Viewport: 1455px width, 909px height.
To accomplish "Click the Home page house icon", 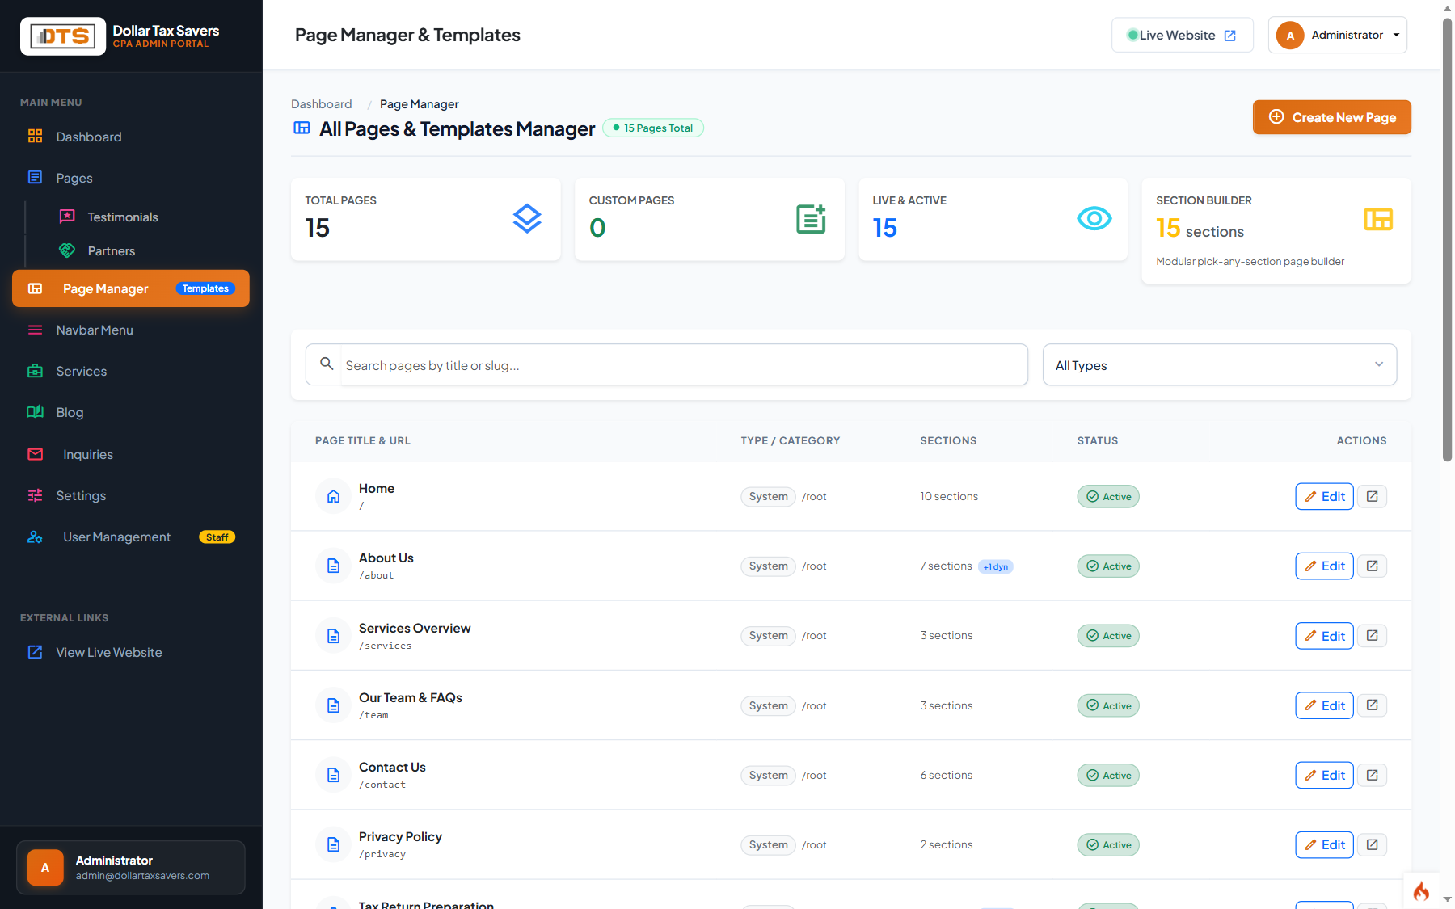I will point(333,496).
